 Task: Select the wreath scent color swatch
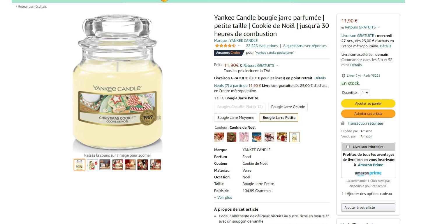click(232, 137)
